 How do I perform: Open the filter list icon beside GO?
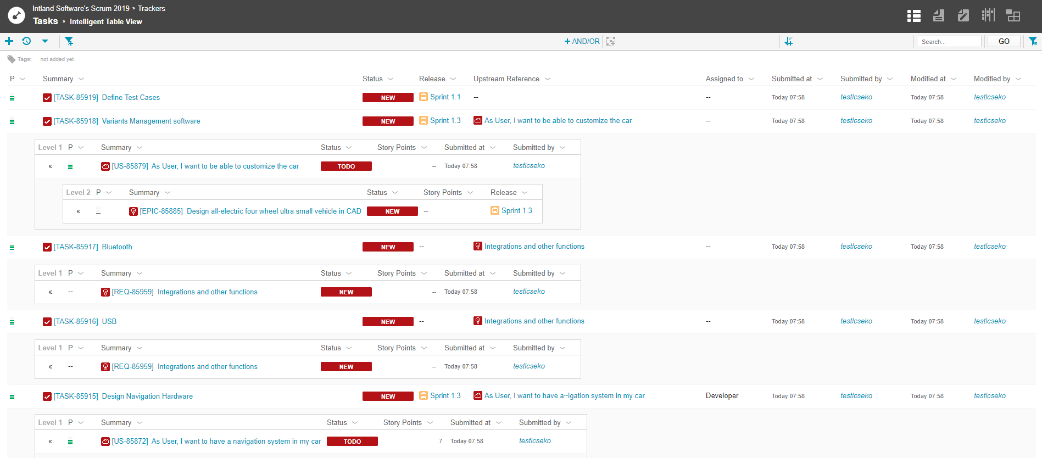point(1033,41)
